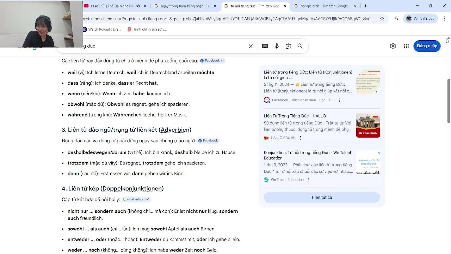Open Liên từ trong tiếng Đức Facebook result
Viewport: 451px width, 254px height.
pyautogui.click(x=308, y=75)
